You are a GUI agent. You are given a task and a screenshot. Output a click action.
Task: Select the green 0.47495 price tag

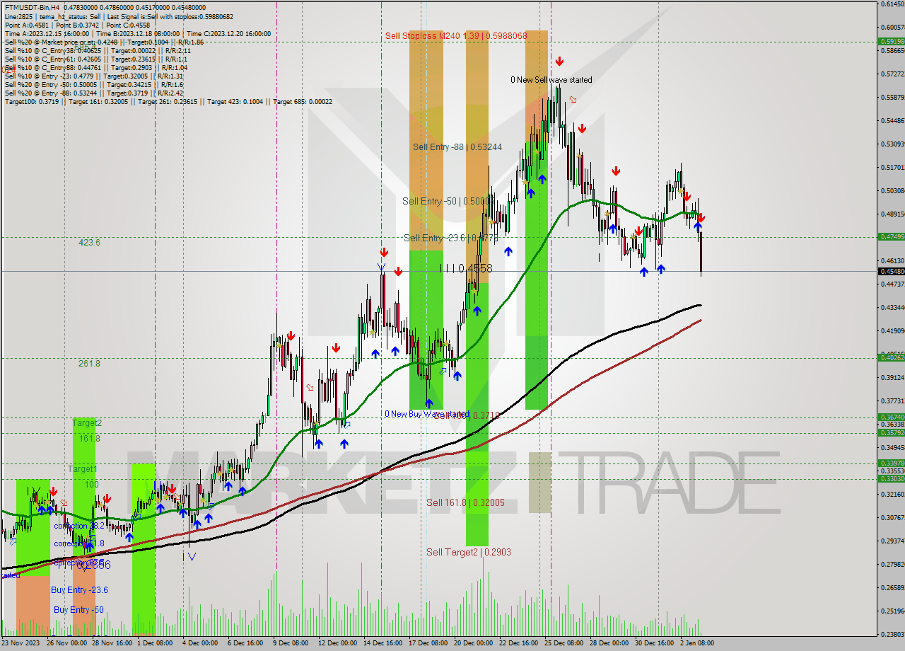tap(891, 236)
